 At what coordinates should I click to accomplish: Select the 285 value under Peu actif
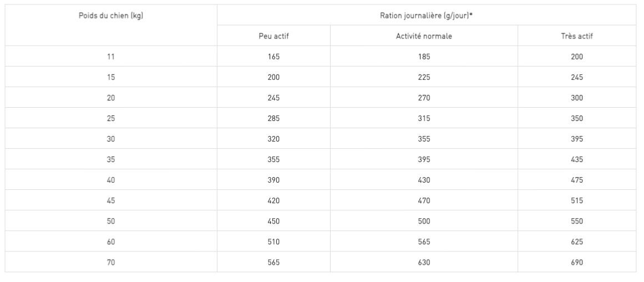point(273,118)
